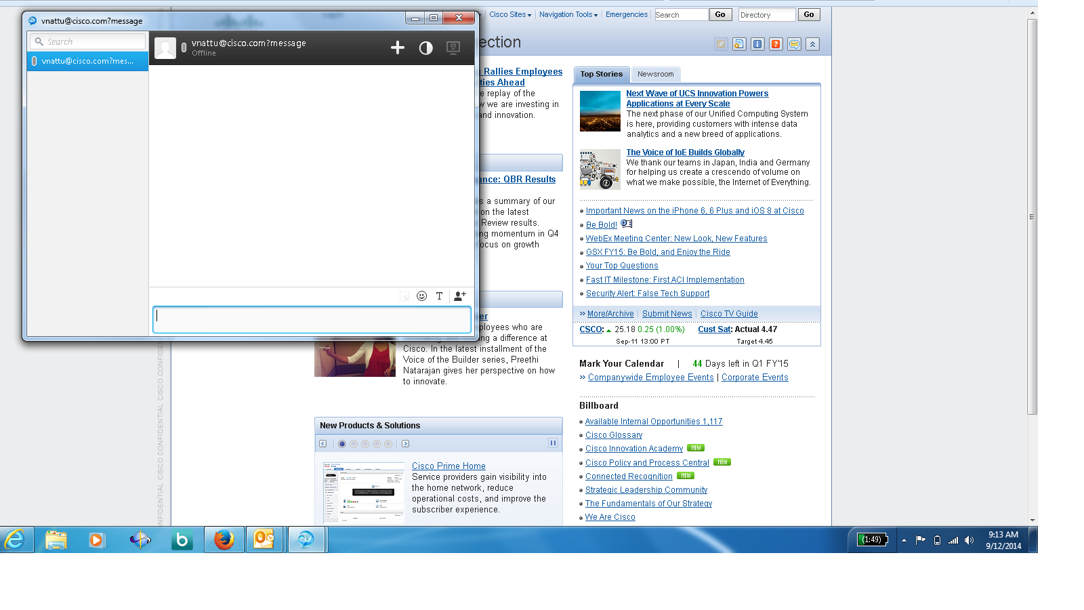Image resolution: width=1084 pixels, height=610 pixels.
Task: Switch to the Newsroom tab
Action: [655, 75]
